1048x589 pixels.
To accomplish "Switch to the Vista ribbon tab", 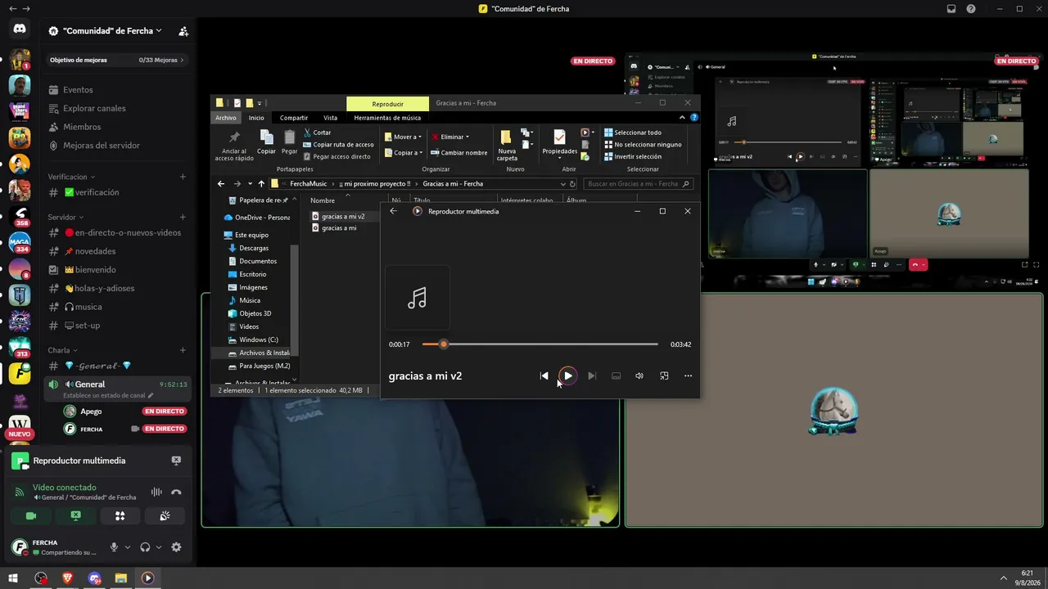I will coord(330,118).
